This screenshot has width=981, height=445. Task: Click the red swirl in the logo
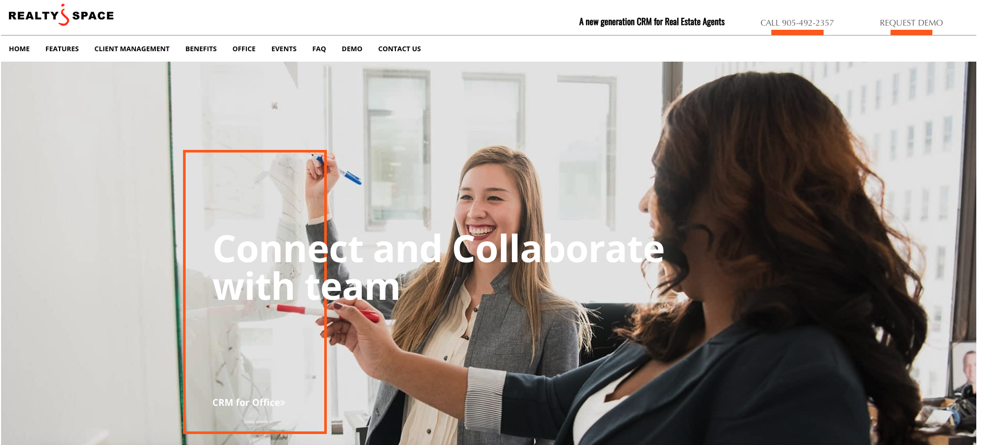[64, 15]
